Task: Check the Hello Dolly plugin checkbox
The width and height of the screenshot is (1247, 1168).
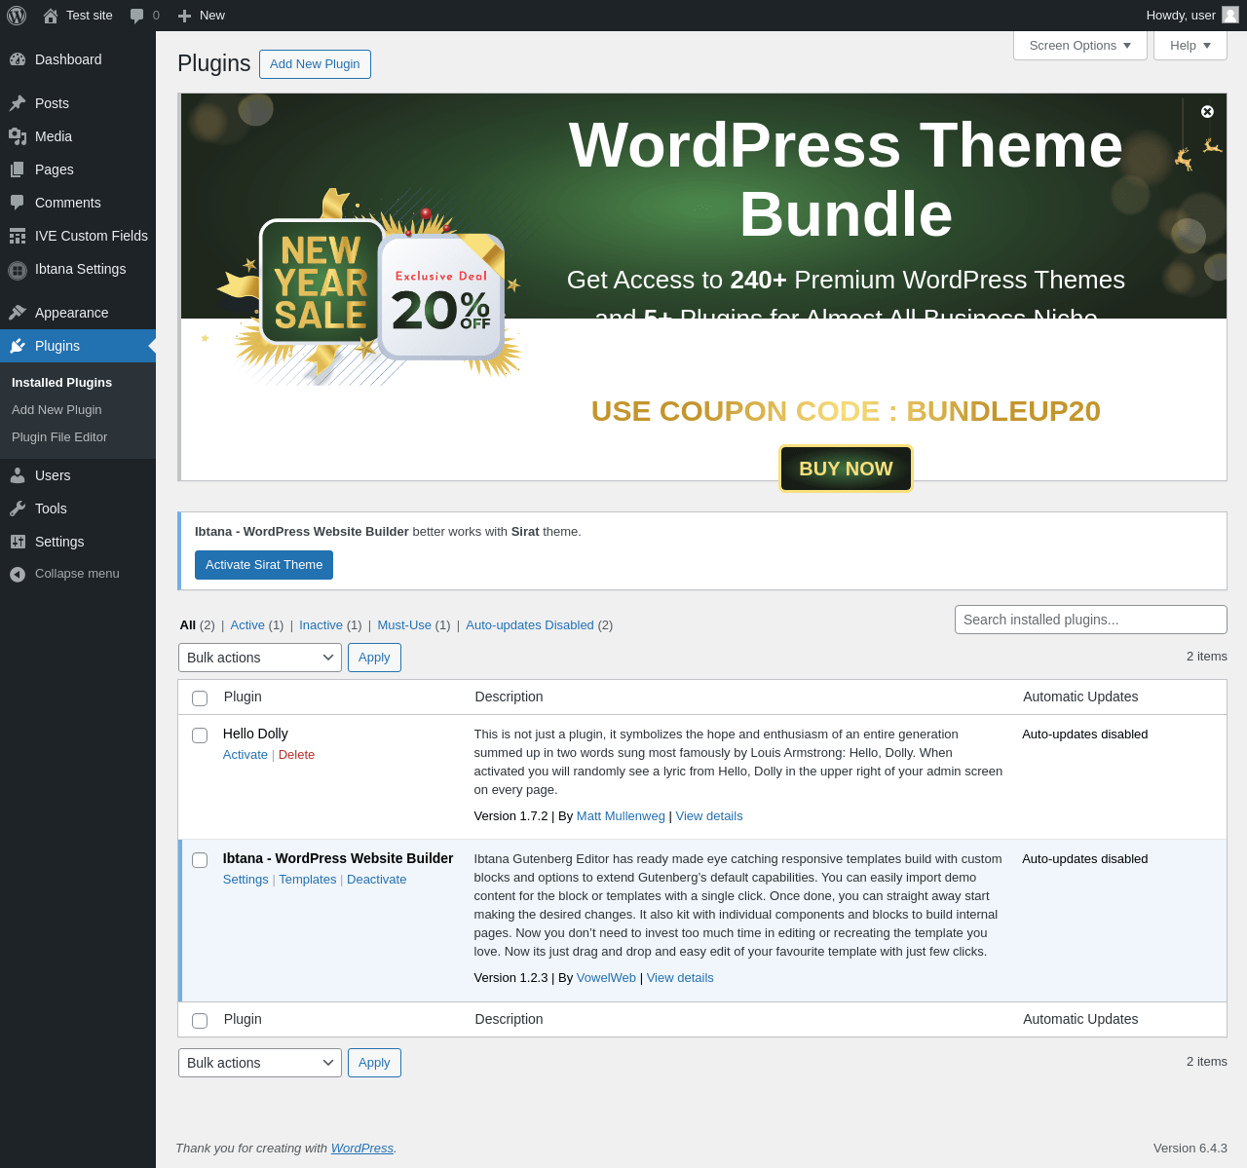Action: pyautogui.click(x=200, y=735)
